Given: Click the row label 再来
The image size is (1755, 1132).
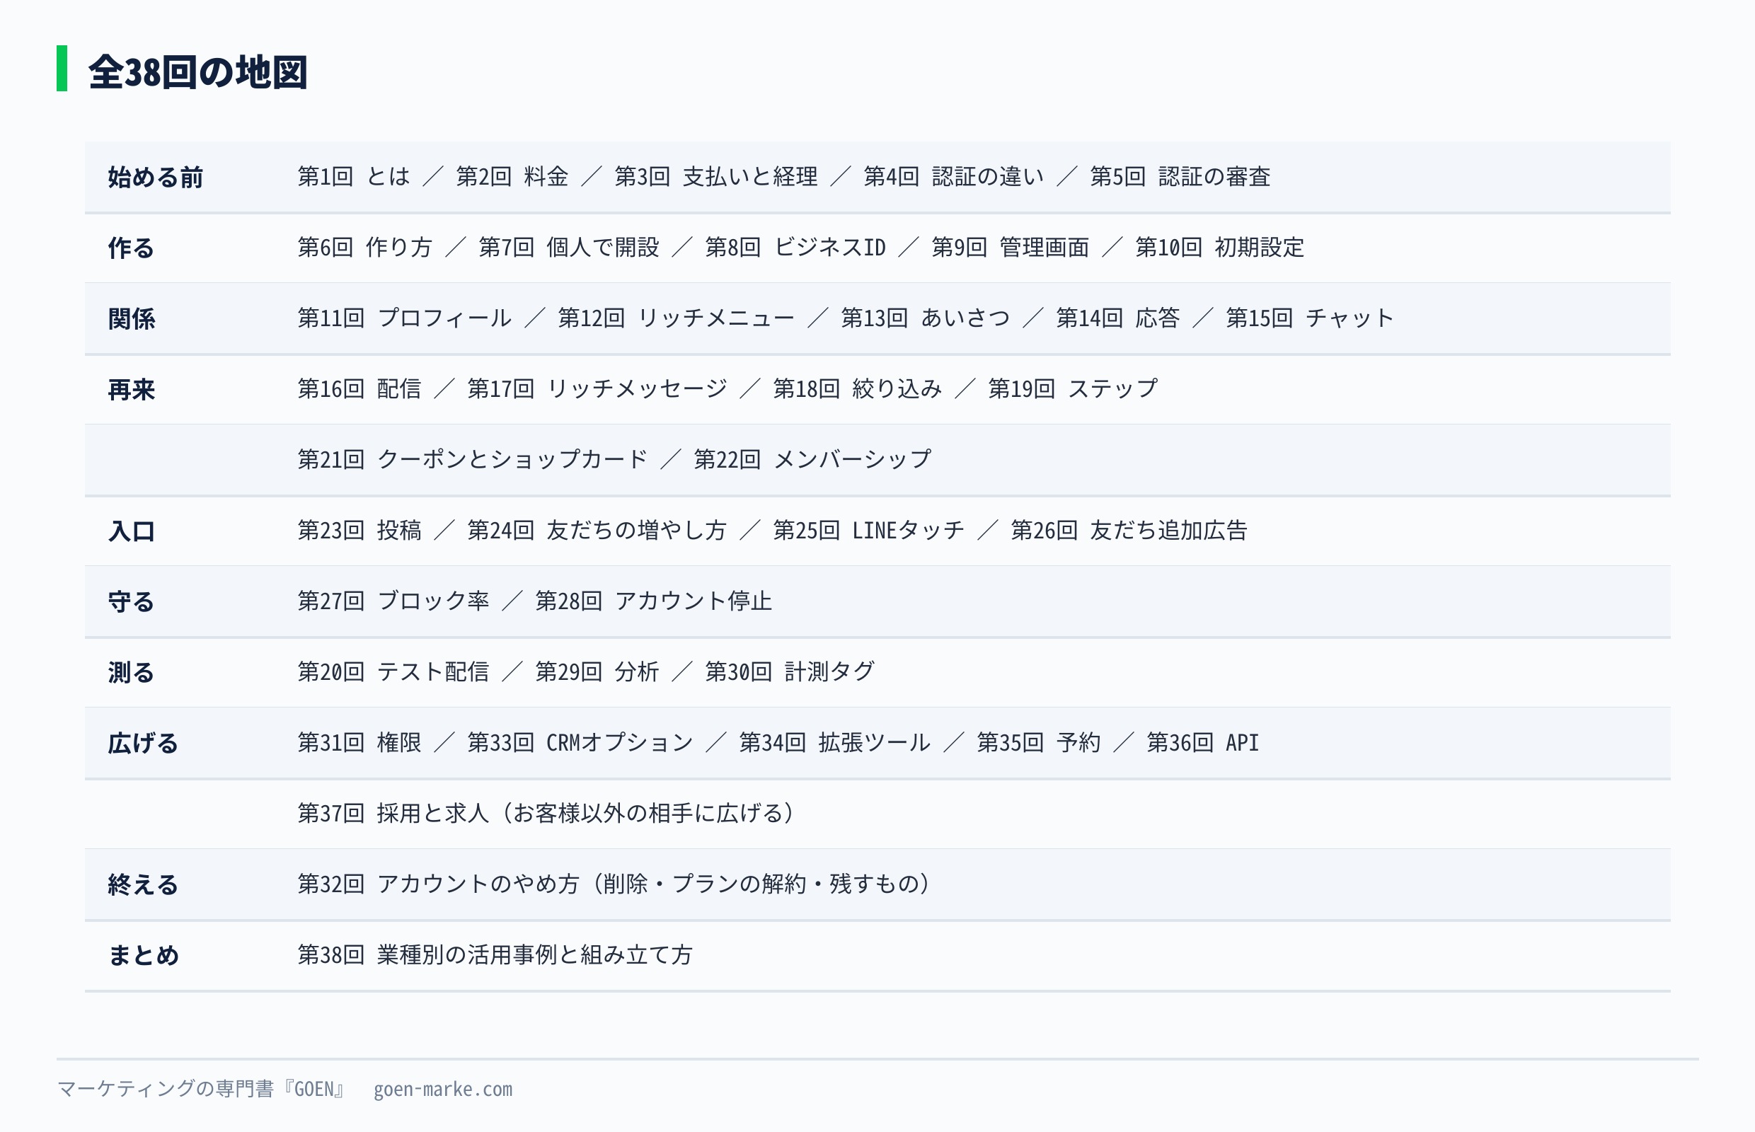Looking at the screenshot, I should 131,390.
